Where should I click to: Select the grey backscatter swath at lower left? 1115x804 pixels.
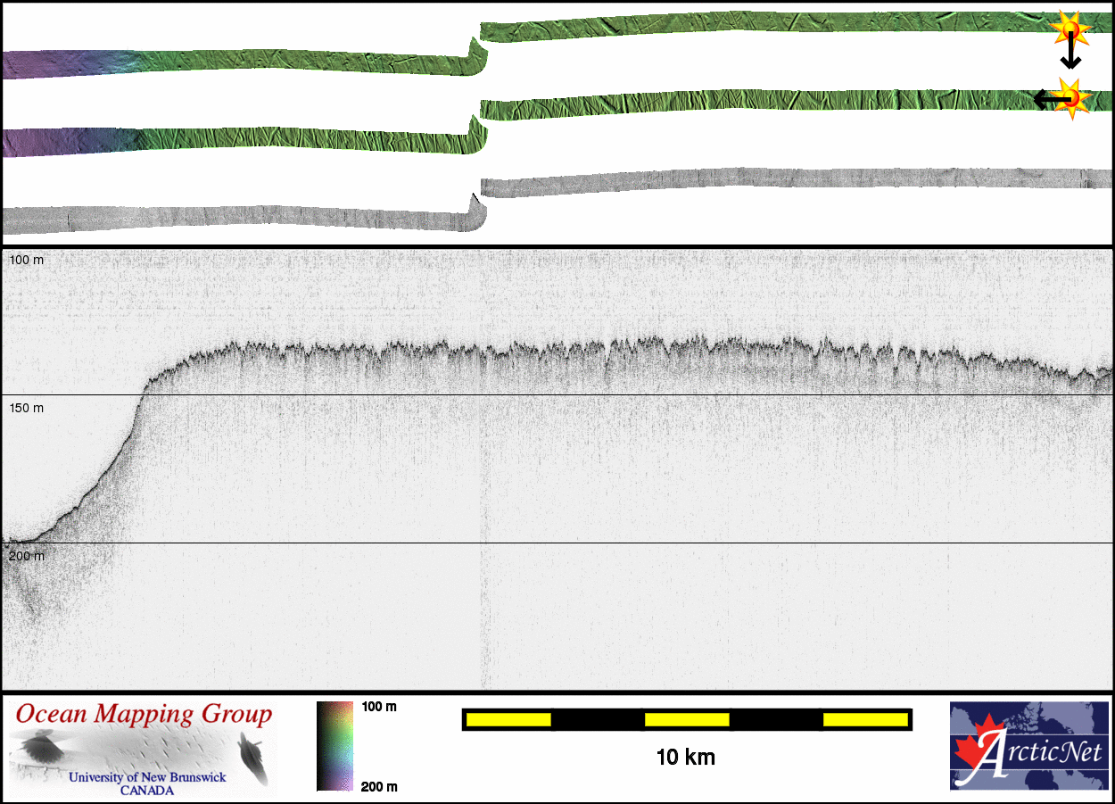[x=232, y=217]
